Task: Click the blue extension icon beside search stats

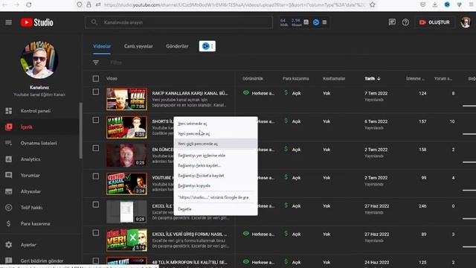Action: pos(316,22)
